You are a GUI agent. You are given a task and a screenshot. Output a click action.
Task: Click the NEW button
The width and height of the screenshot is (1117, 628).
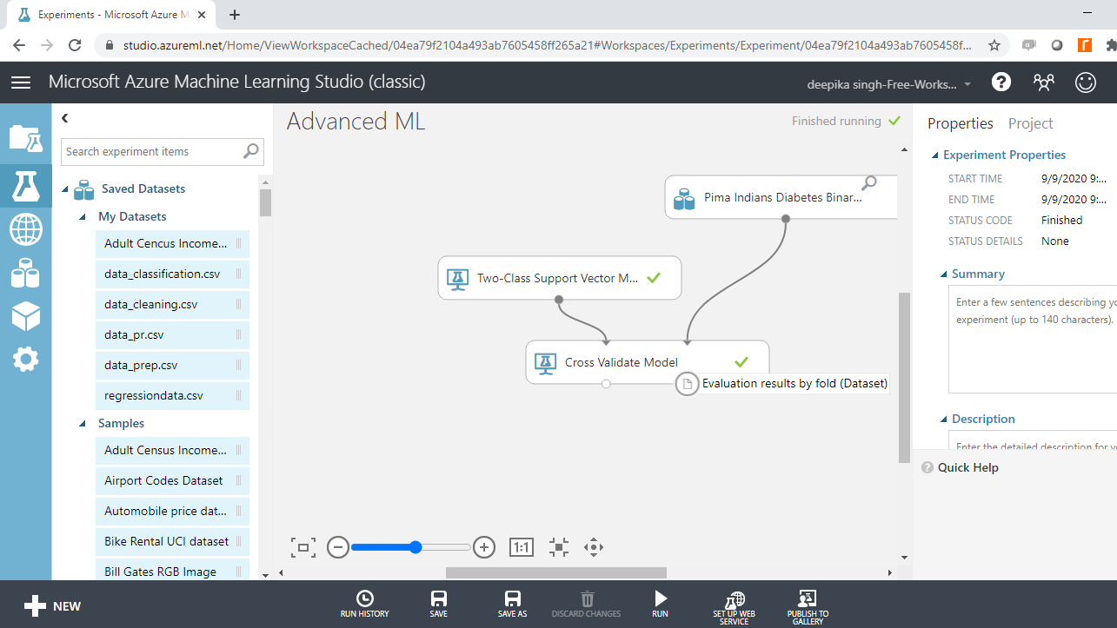(52, 606)
